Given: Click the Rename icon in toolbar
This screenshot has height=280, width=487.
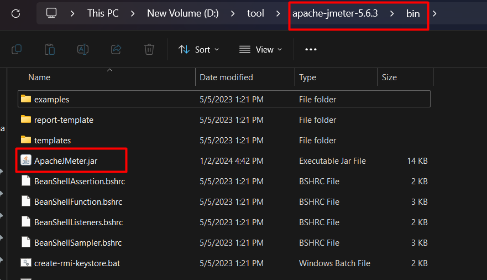Looking at the screenshot, I should (x=83, y=49).
